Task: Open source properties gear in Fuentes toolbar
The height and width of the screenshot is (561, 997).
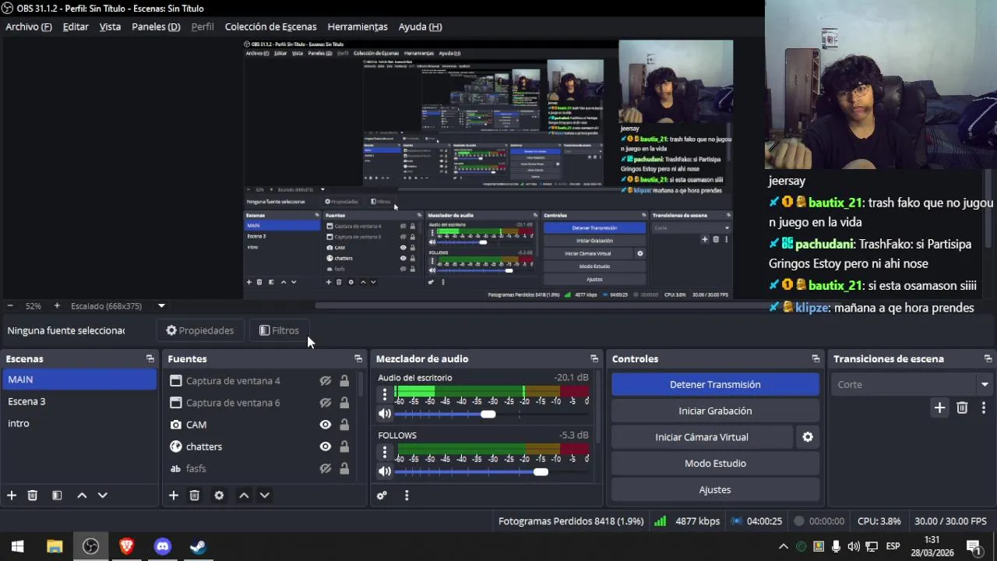Action: pos(219,496)
